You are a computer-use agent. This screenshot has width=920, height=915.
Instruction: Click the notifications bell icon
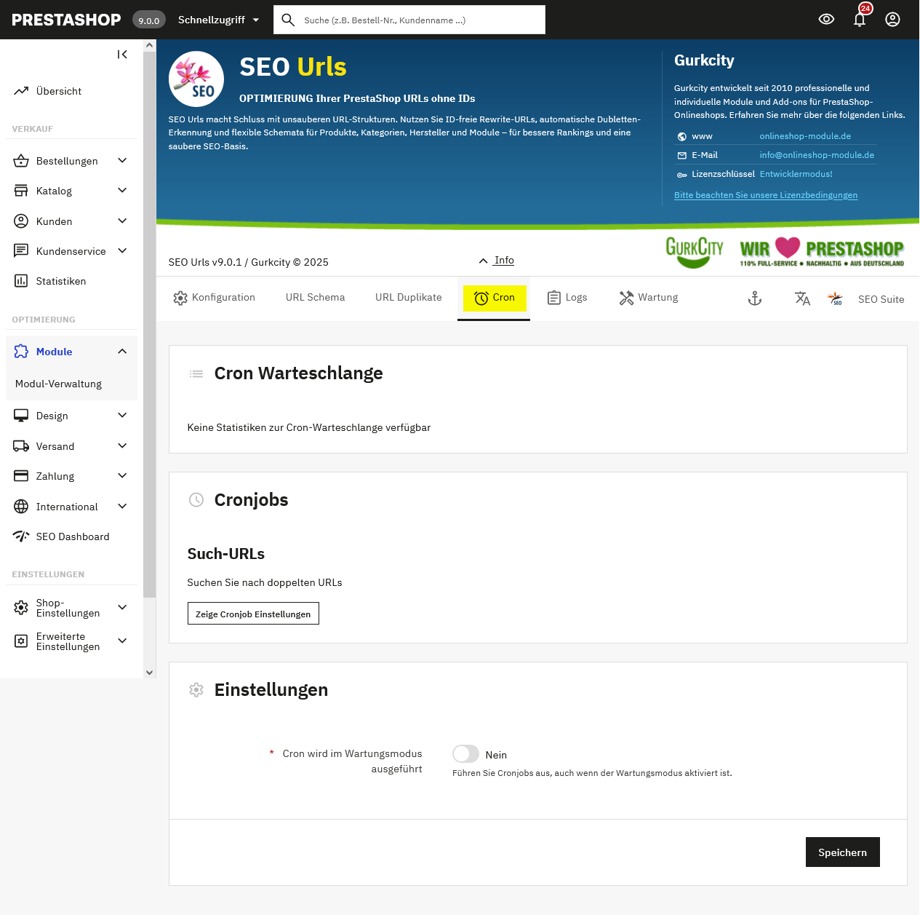[x=860, y=20]
